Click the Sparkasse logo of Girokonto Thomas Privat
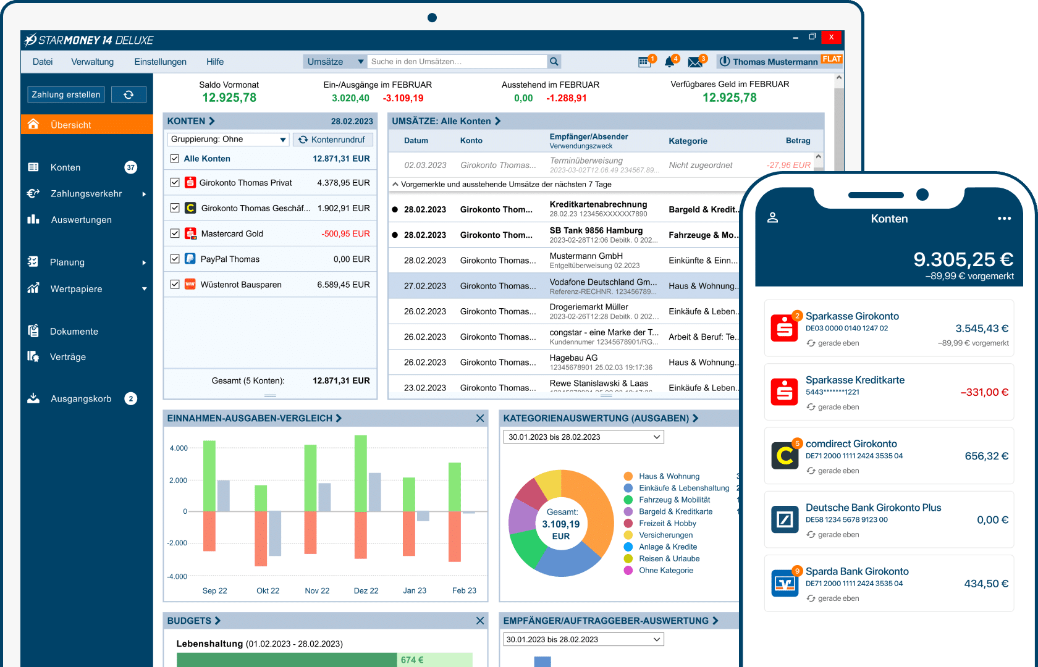 (191, 183)
